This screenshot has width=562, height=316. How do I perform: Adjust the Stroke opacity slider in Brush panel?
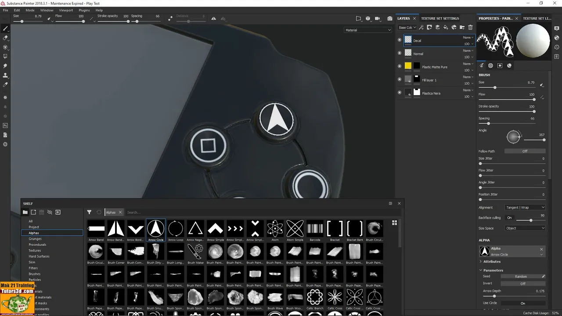507,111
